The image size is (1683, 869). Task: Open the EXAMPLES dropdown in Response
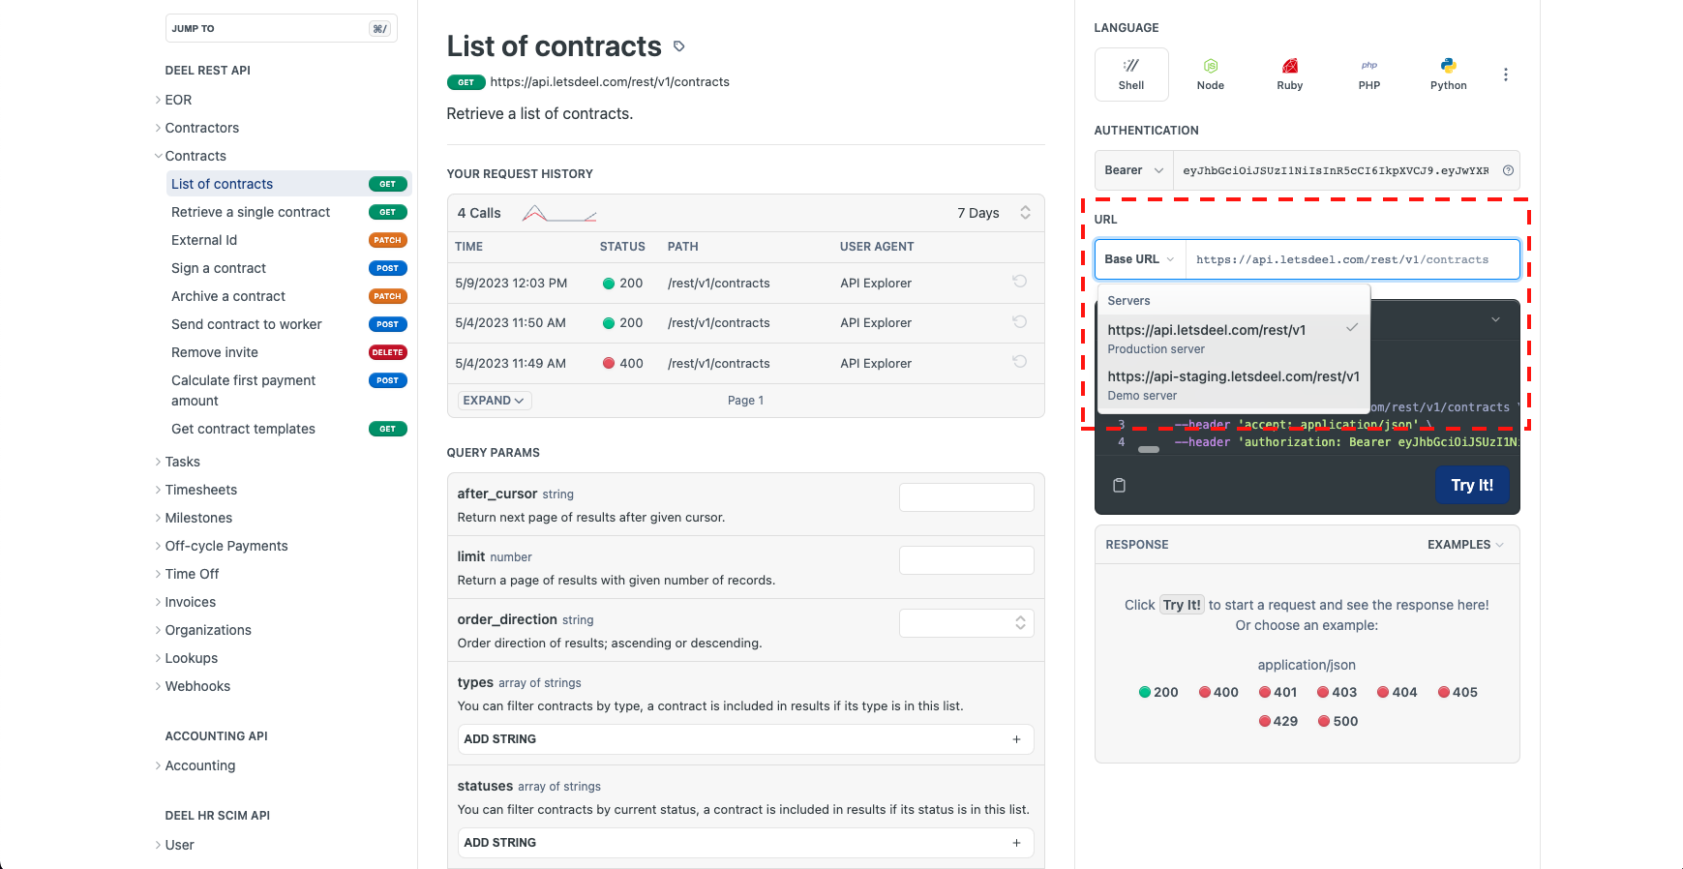[x=1465, y=545]
